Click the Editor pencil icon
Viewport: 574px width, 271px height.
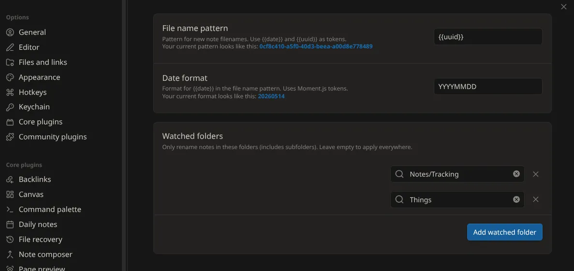pyautogui.click(x=10, y=47)
